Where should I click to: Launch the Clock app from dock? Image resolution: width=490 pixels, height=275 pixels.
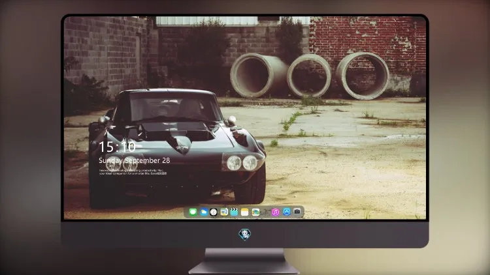click(214, 212)
